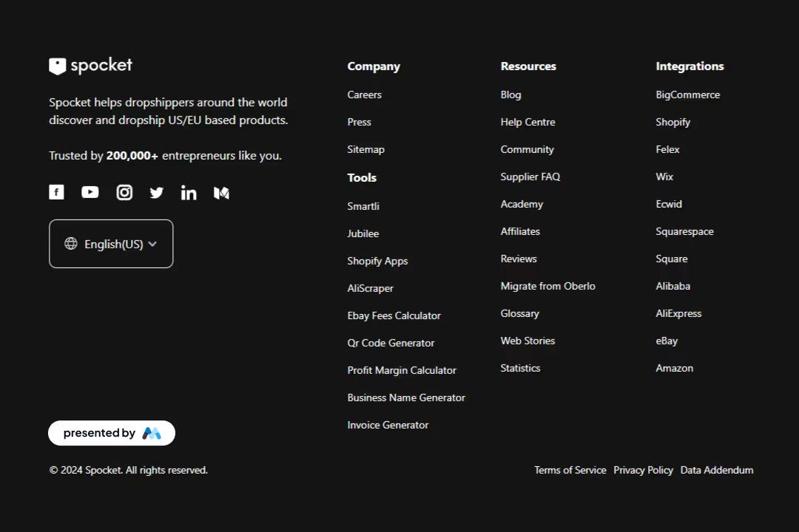Visit Spocket's Instagram profile
This screenshot has width=799, height=532.
124,192
